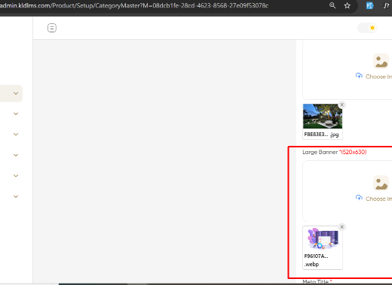
Task: Open the garden patio jpg thumbnail
Action: point(323,117)
